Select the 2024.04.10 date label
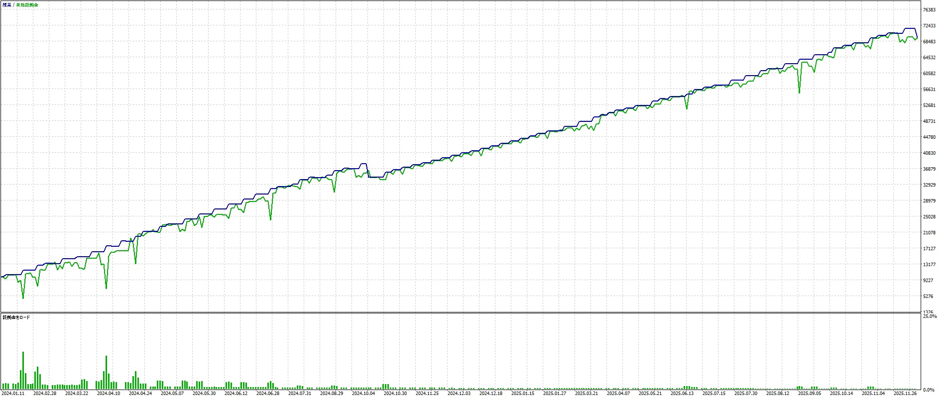939x397 pixels. coord(109,393)
